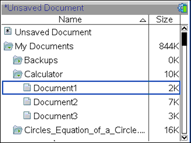
Task: Expand the Circles_Equation_of_a_Circle folder icon
Action: pos(18,130)
